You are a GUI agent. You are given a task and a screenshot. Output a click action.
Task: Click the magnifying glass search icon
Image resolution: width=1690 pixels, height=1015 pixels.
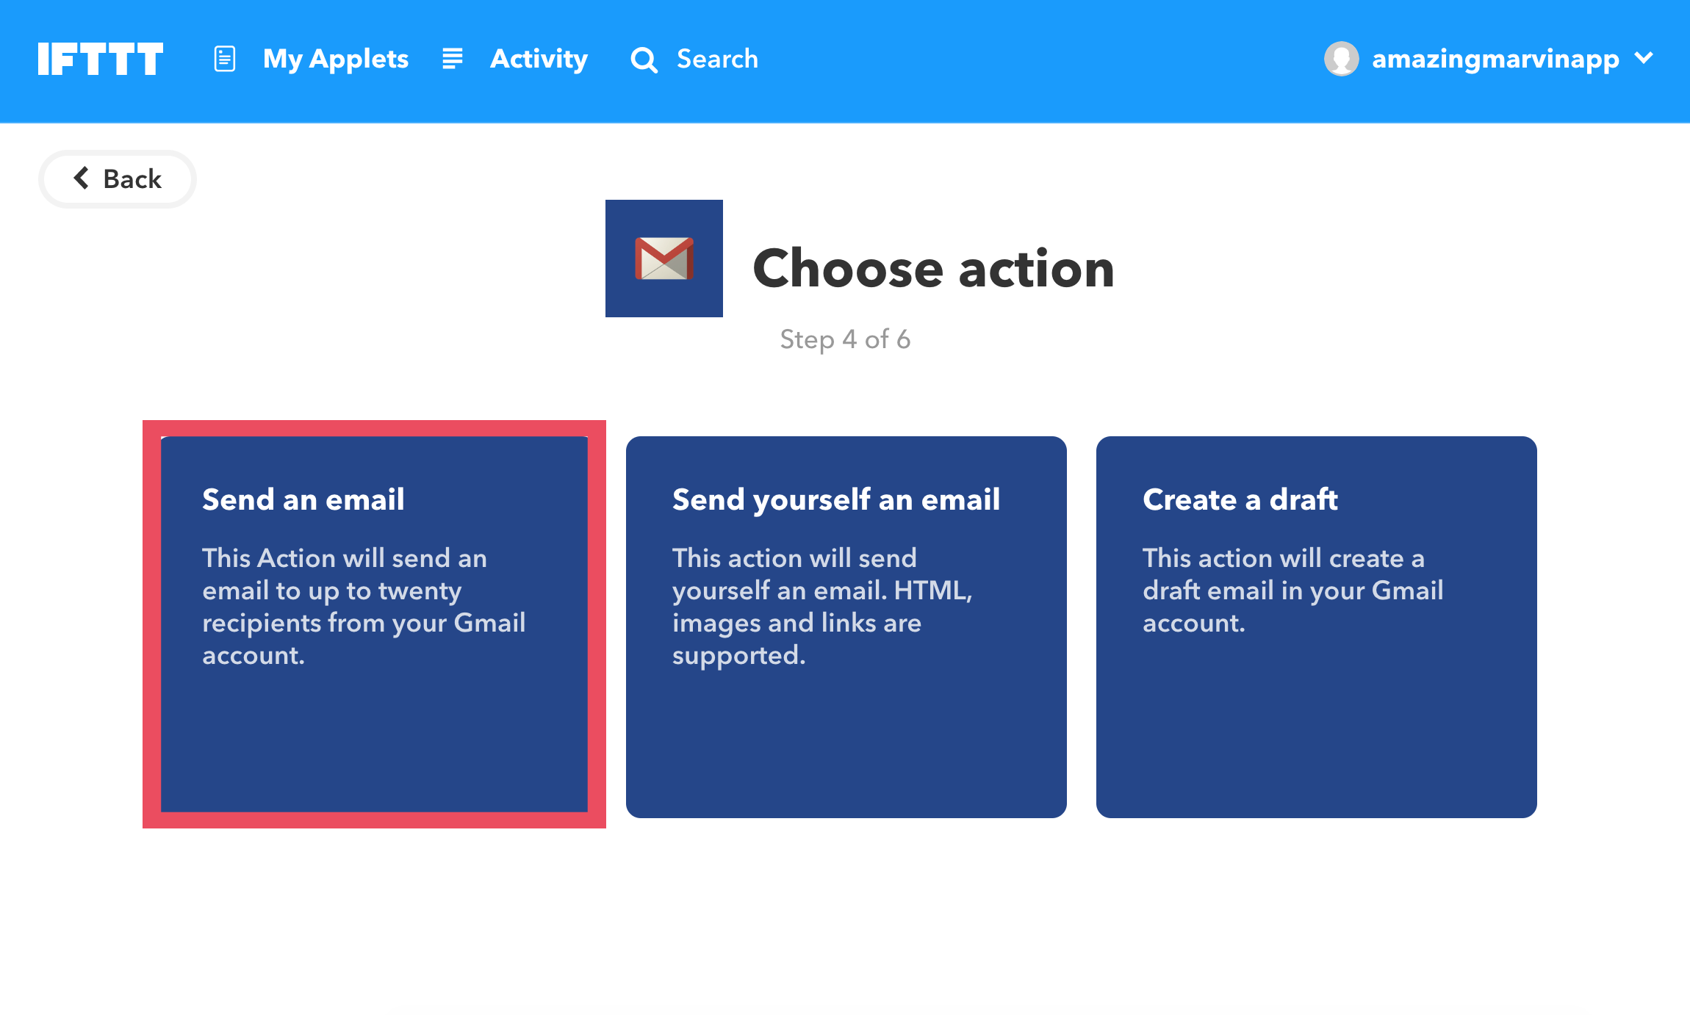point(644,59)
